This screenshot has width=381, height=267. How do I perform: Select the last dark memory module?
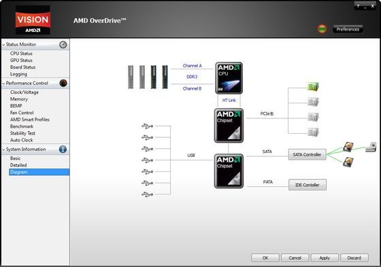[x=165, y=77]
